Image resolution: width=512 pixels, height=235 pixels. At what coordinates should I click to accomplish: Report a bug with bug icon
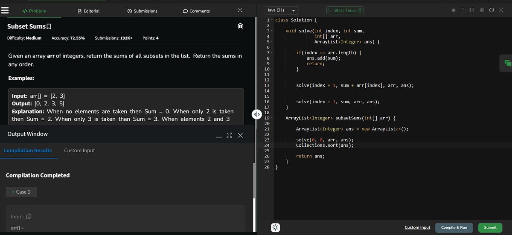(x=240, y=26)
